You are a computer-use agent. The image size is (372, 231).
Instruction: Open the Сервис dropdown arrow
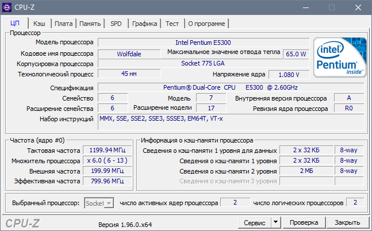[x=275, y=222]
